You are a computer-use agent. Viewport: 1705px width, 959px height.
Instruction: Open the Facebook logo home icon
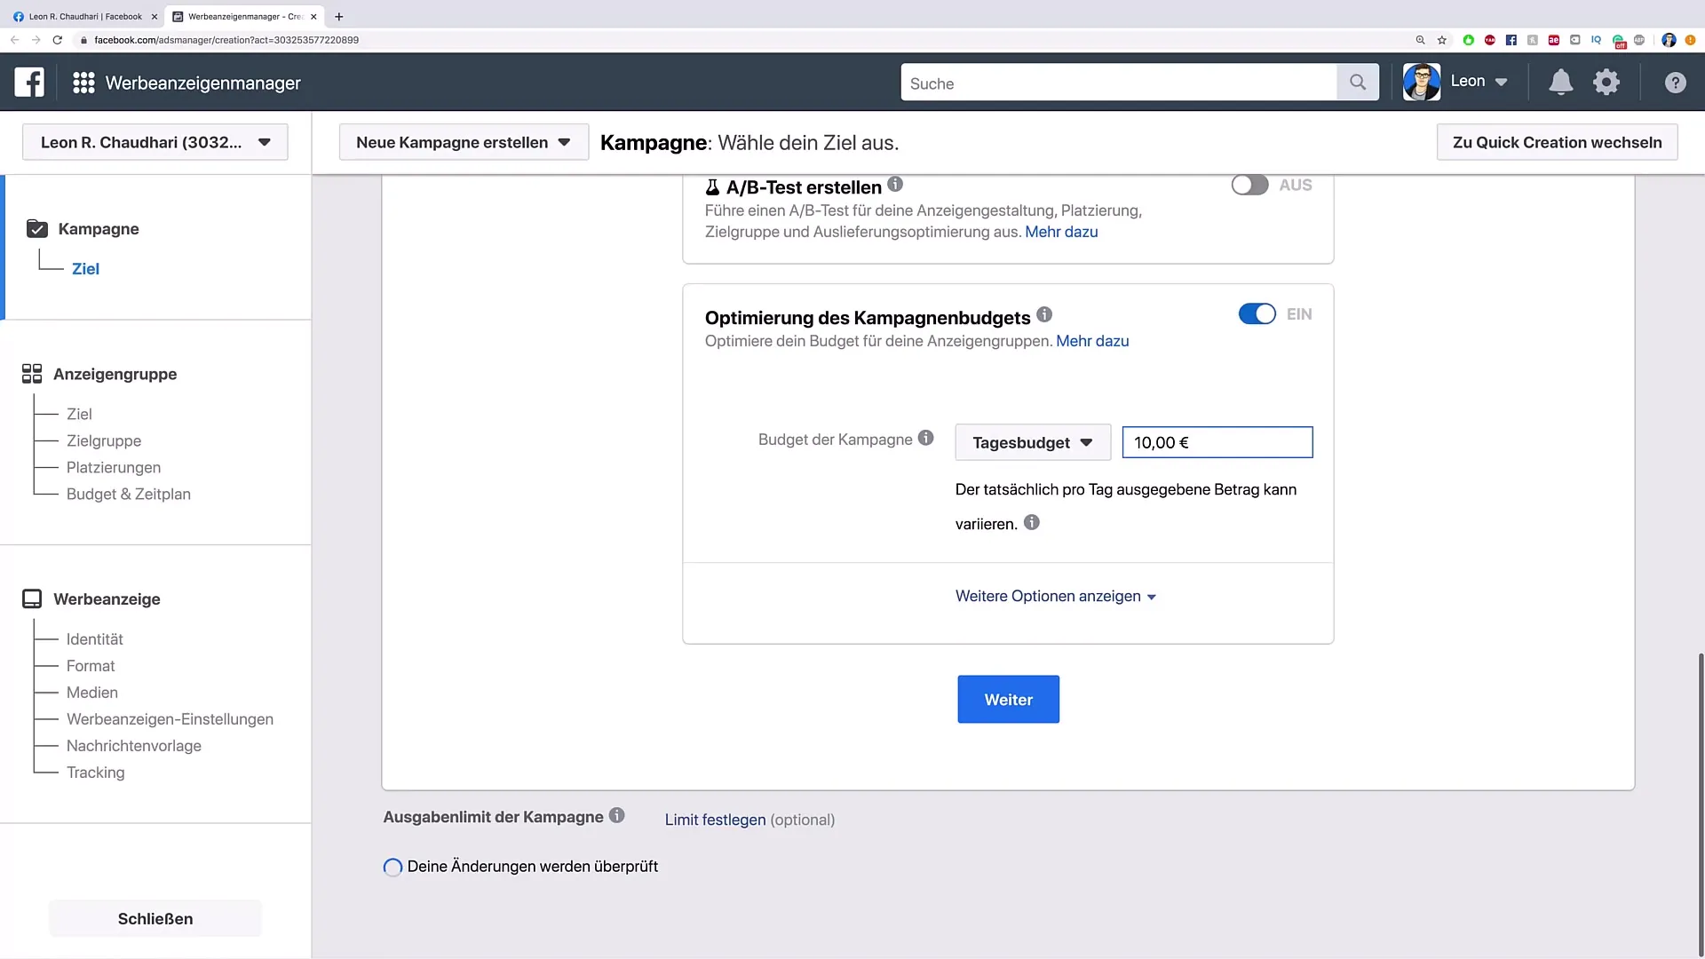click(29, 83)
